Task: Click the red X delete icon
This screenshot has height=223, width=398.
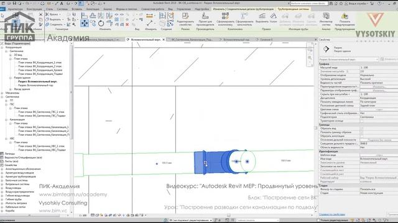Action: [x=127, y=25]
